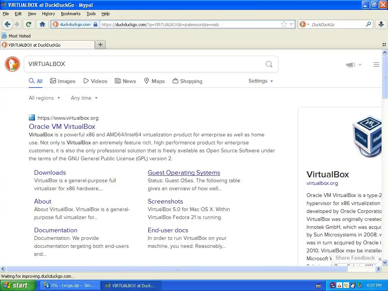
Task: Click the horizontal scrollbar right arrow
Action: pos(379,269)
